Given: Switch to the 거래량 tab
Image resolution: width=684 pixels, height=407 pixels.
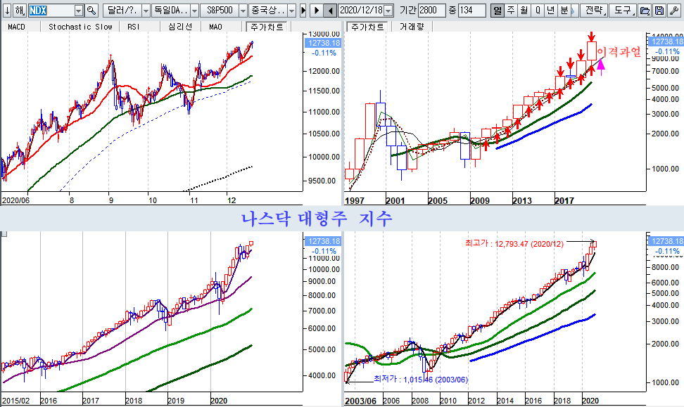Looking at the screenshot, I should point(412,27).
